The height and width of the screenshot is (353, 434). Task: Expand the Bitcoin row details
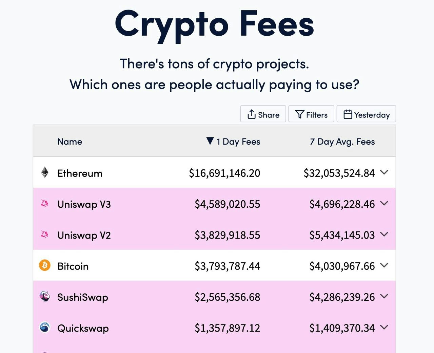[x=384, y=266]
